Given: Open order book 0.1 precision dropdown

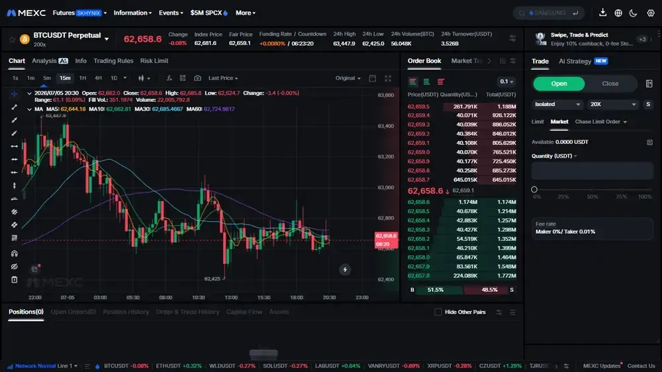Looking at the screenshot, I should click(506, 81).
